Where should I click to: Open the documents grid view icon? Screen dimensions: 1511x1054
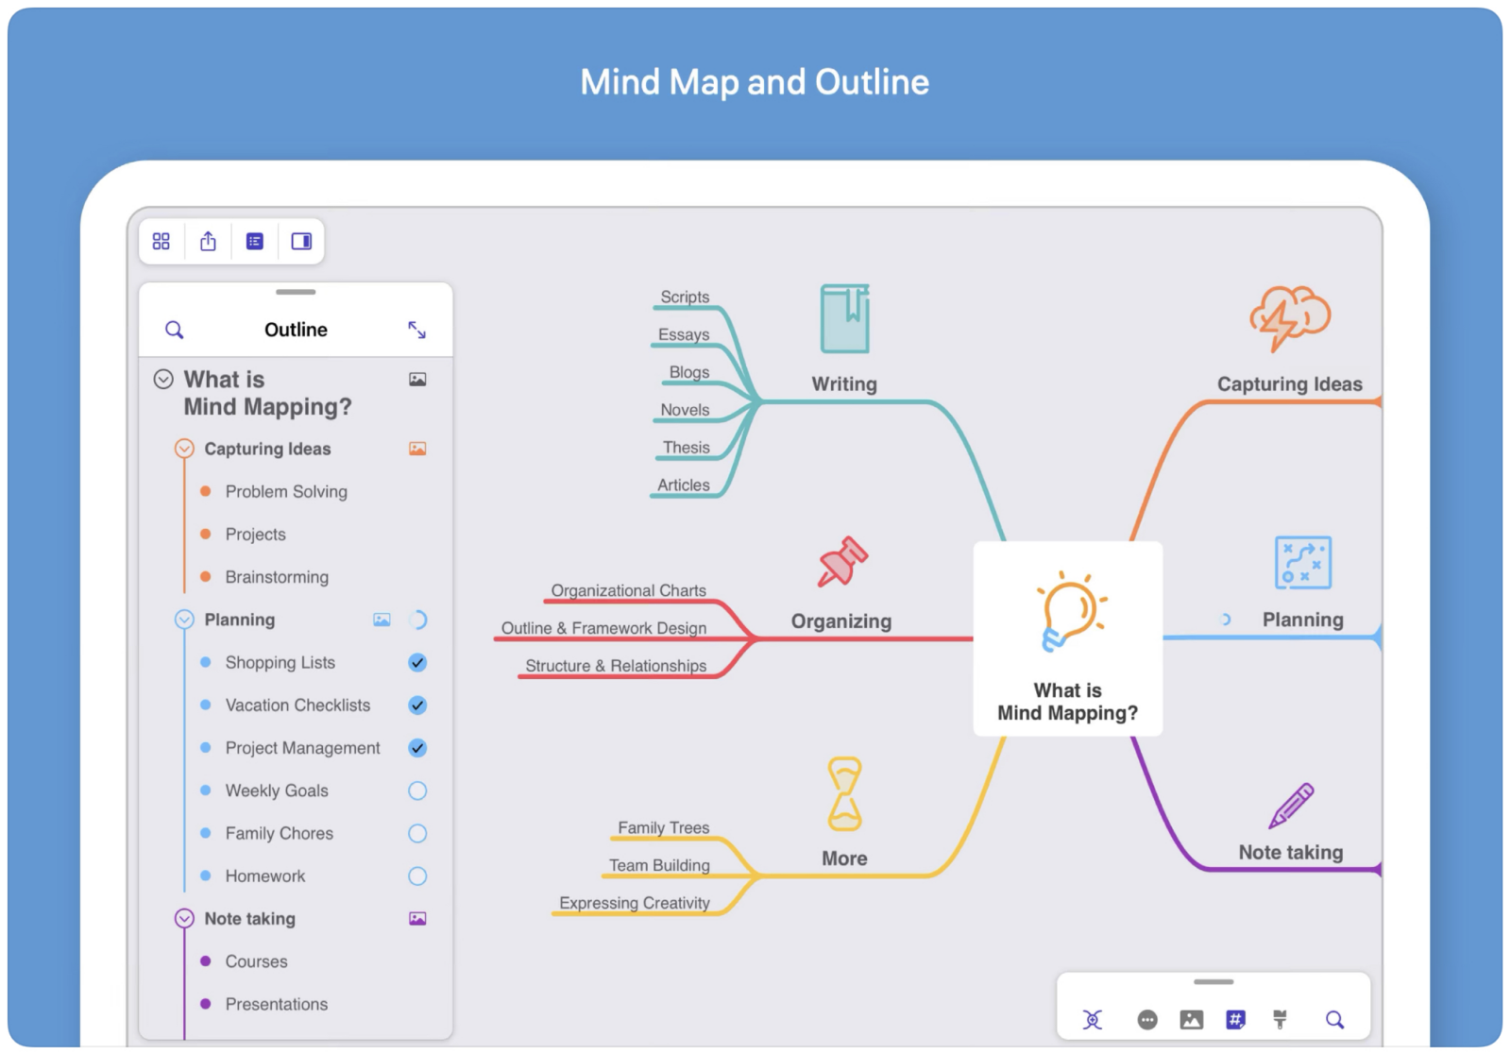pos(161,242)
